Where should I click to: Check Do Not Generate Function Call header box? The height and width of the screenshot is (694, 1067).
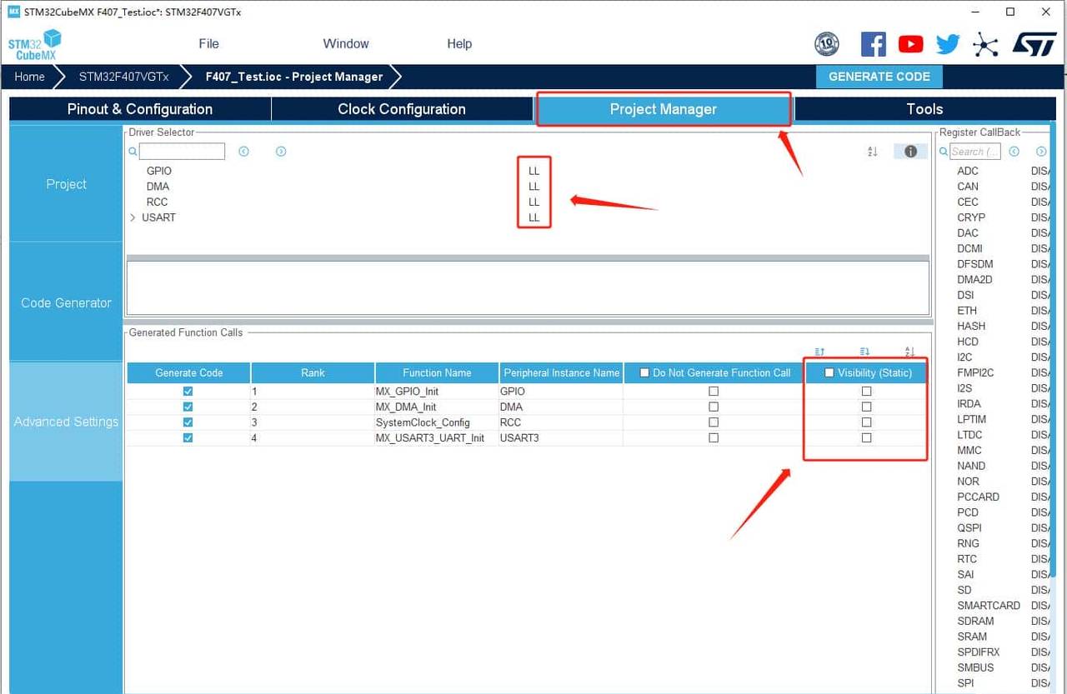point(644,373)
